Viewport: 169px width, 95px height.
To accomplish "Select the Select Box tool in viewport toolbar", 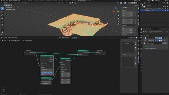I will [2, 8].
